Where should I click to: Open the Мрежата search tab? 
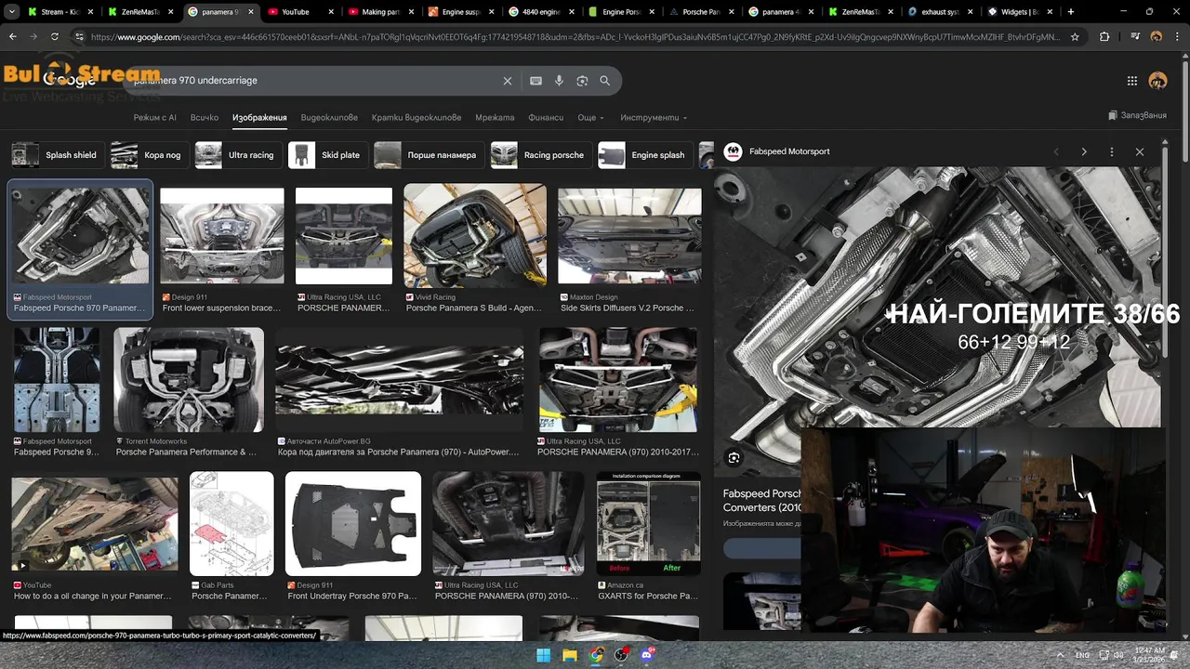(495, 118)
